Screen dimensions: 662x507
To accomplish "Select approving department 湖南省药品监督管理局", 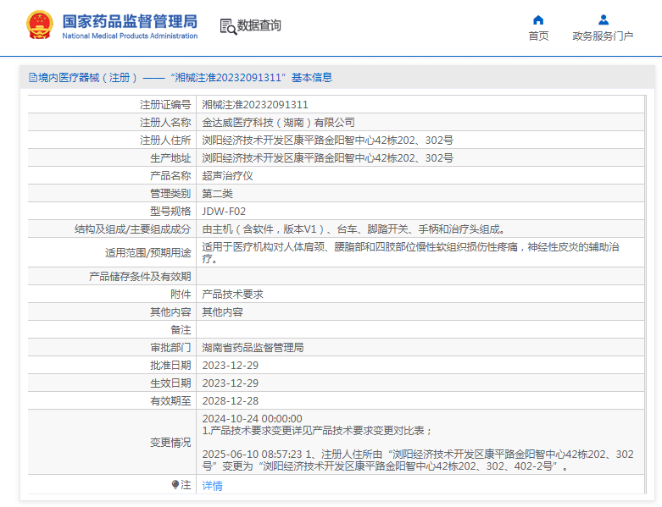I will coord(253,347).
